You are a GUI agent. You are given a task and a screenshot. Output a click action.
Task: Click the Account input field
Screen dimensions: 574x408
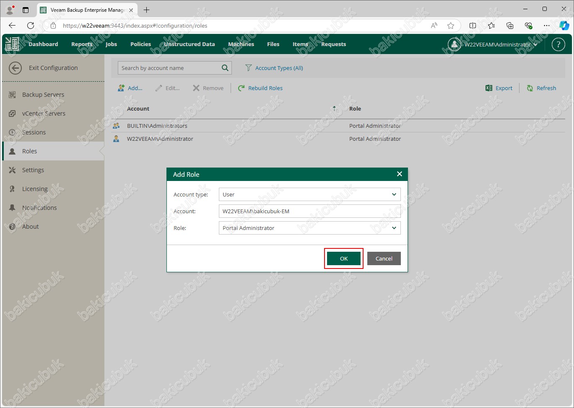click(x=309, y=211)
